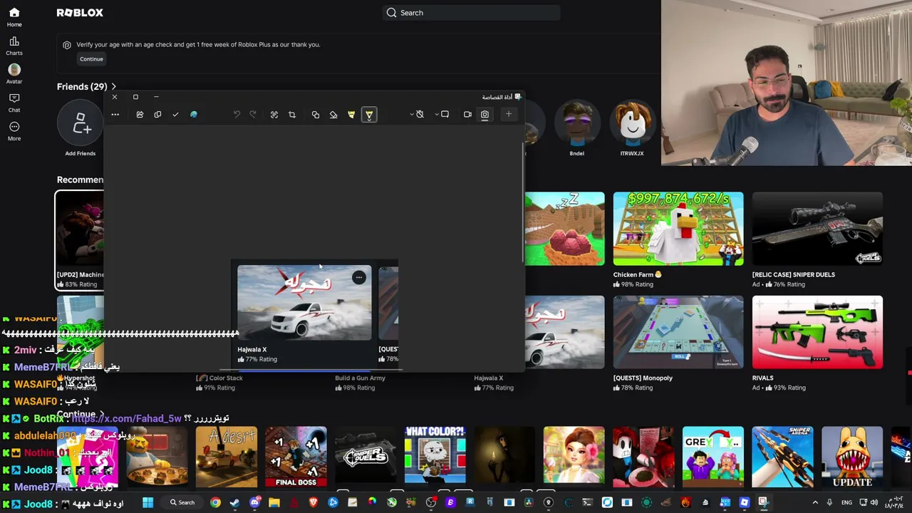Image resolution: width=912 pixels, height=513 pixels.
Task: Go to Roblox Home in sidebar
Action: click(14, 17)
